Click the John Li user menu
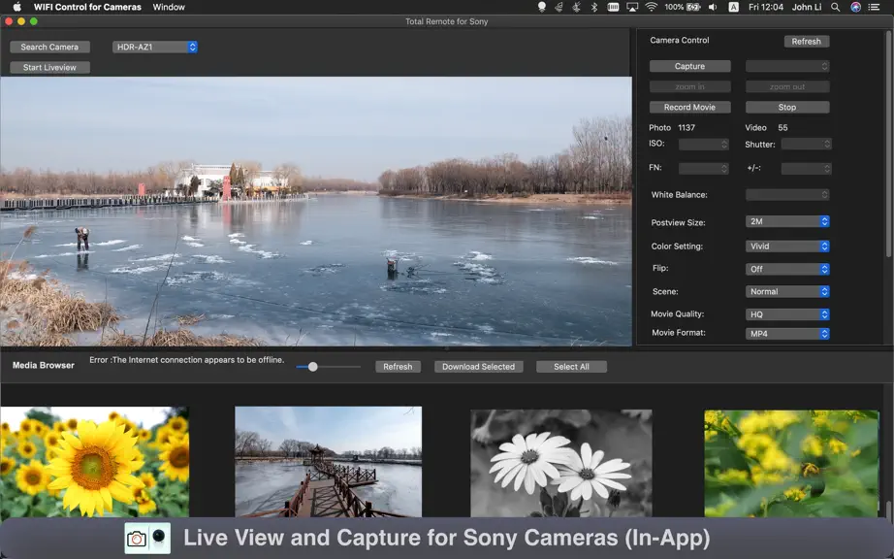The width and height of the screenshot is (894, 559). (x=807, y=7)
